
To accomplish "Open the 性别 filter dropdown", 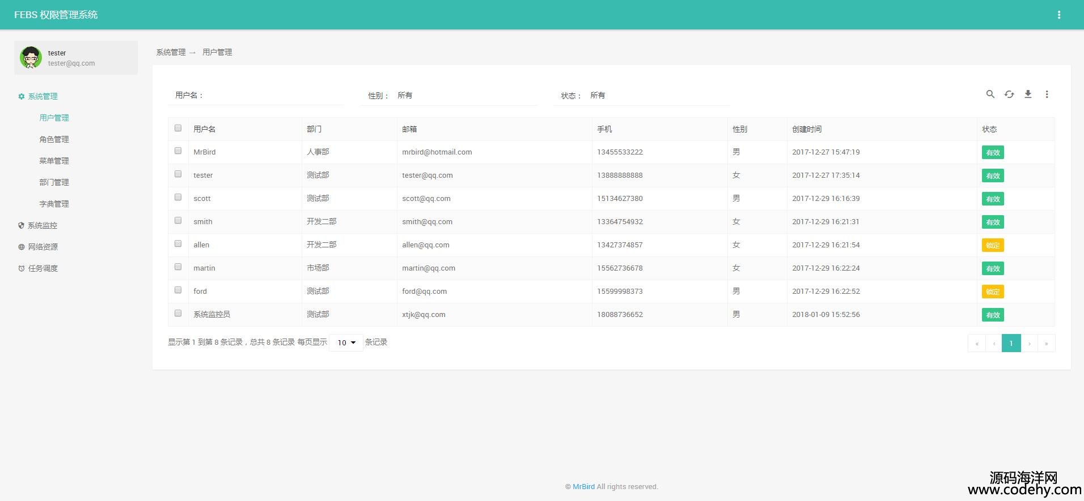I will [465, 96].
